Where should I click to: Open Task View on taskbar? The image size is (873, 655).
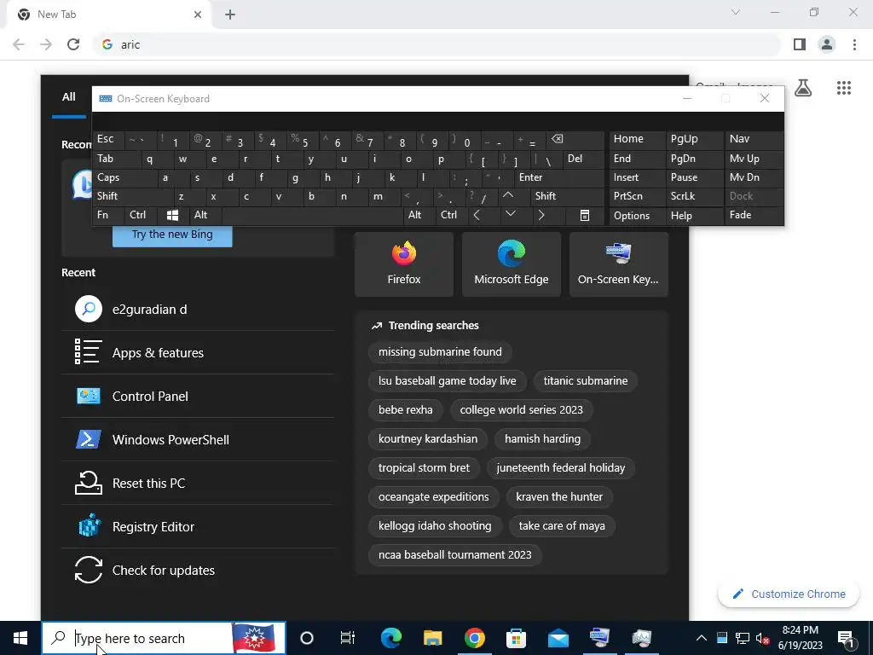coord(348,638)
